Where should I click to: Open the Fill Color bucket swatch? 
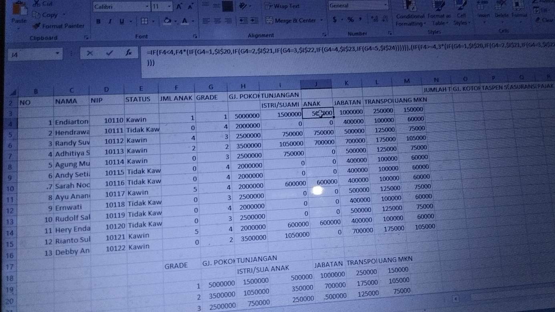click(x=168, y=21)
